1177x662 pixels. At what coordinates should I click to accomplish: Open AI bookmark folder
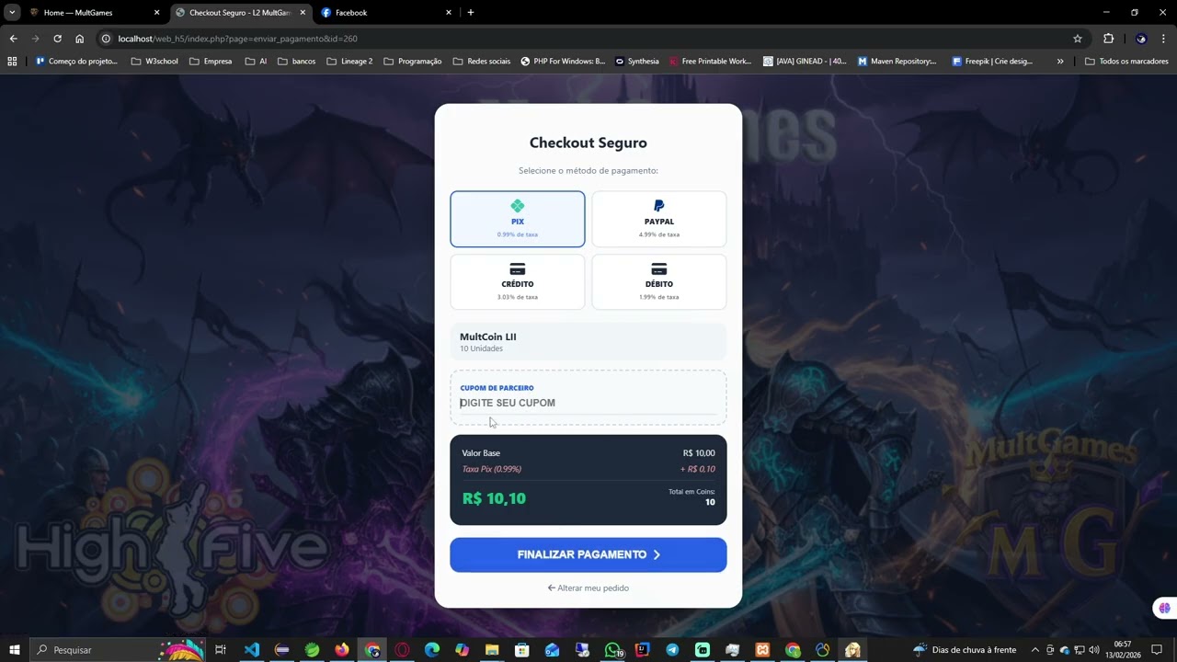(x=256, y=62)
